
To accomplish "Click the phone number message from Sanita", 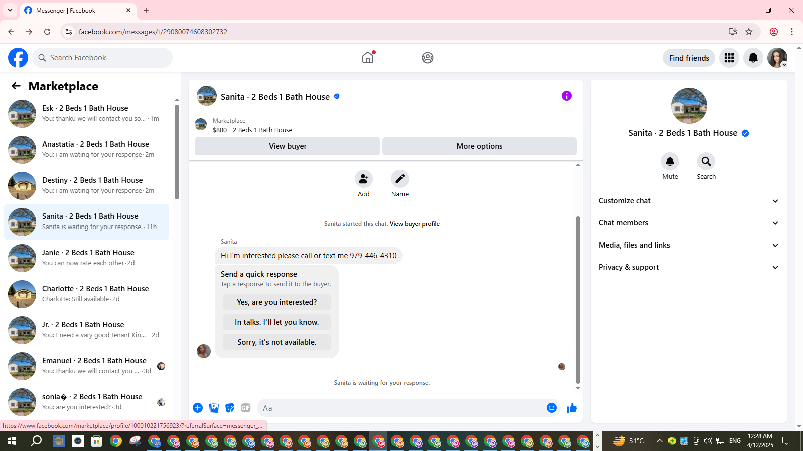I will 309,256.
